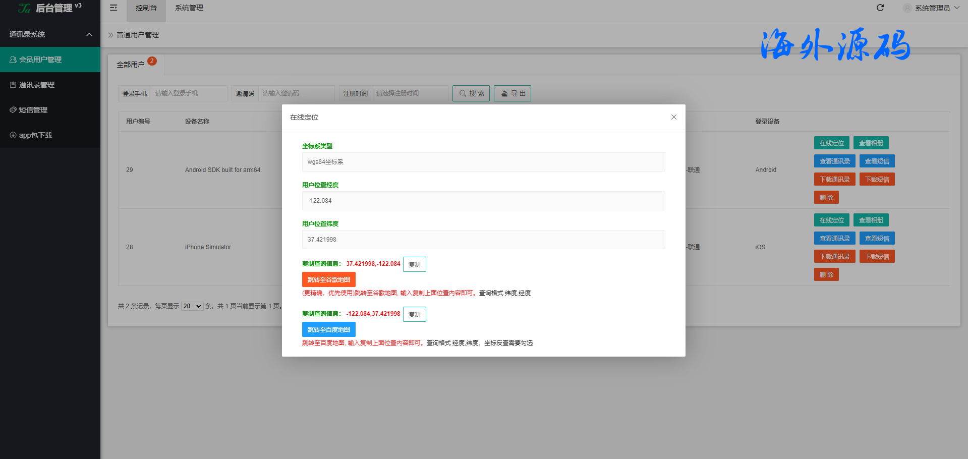This screenshot has height=459, width=968.
Task: Open the page size dropdown showing 20
Action: coord(192,306)
